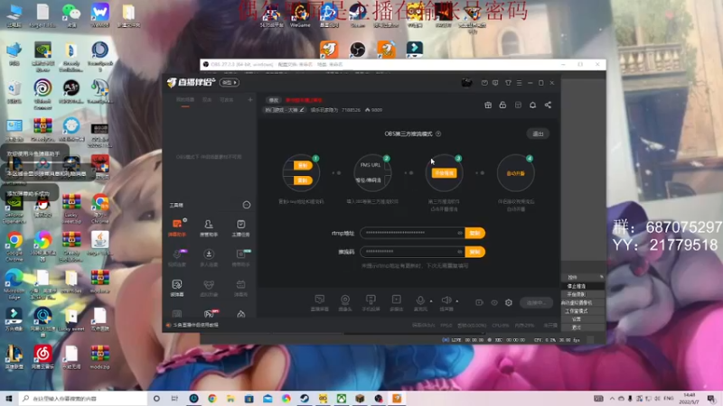The height and width of the screenshot is (406, 723).
Task: Click the Windows taskbar search box
Action: coord(83,398)
